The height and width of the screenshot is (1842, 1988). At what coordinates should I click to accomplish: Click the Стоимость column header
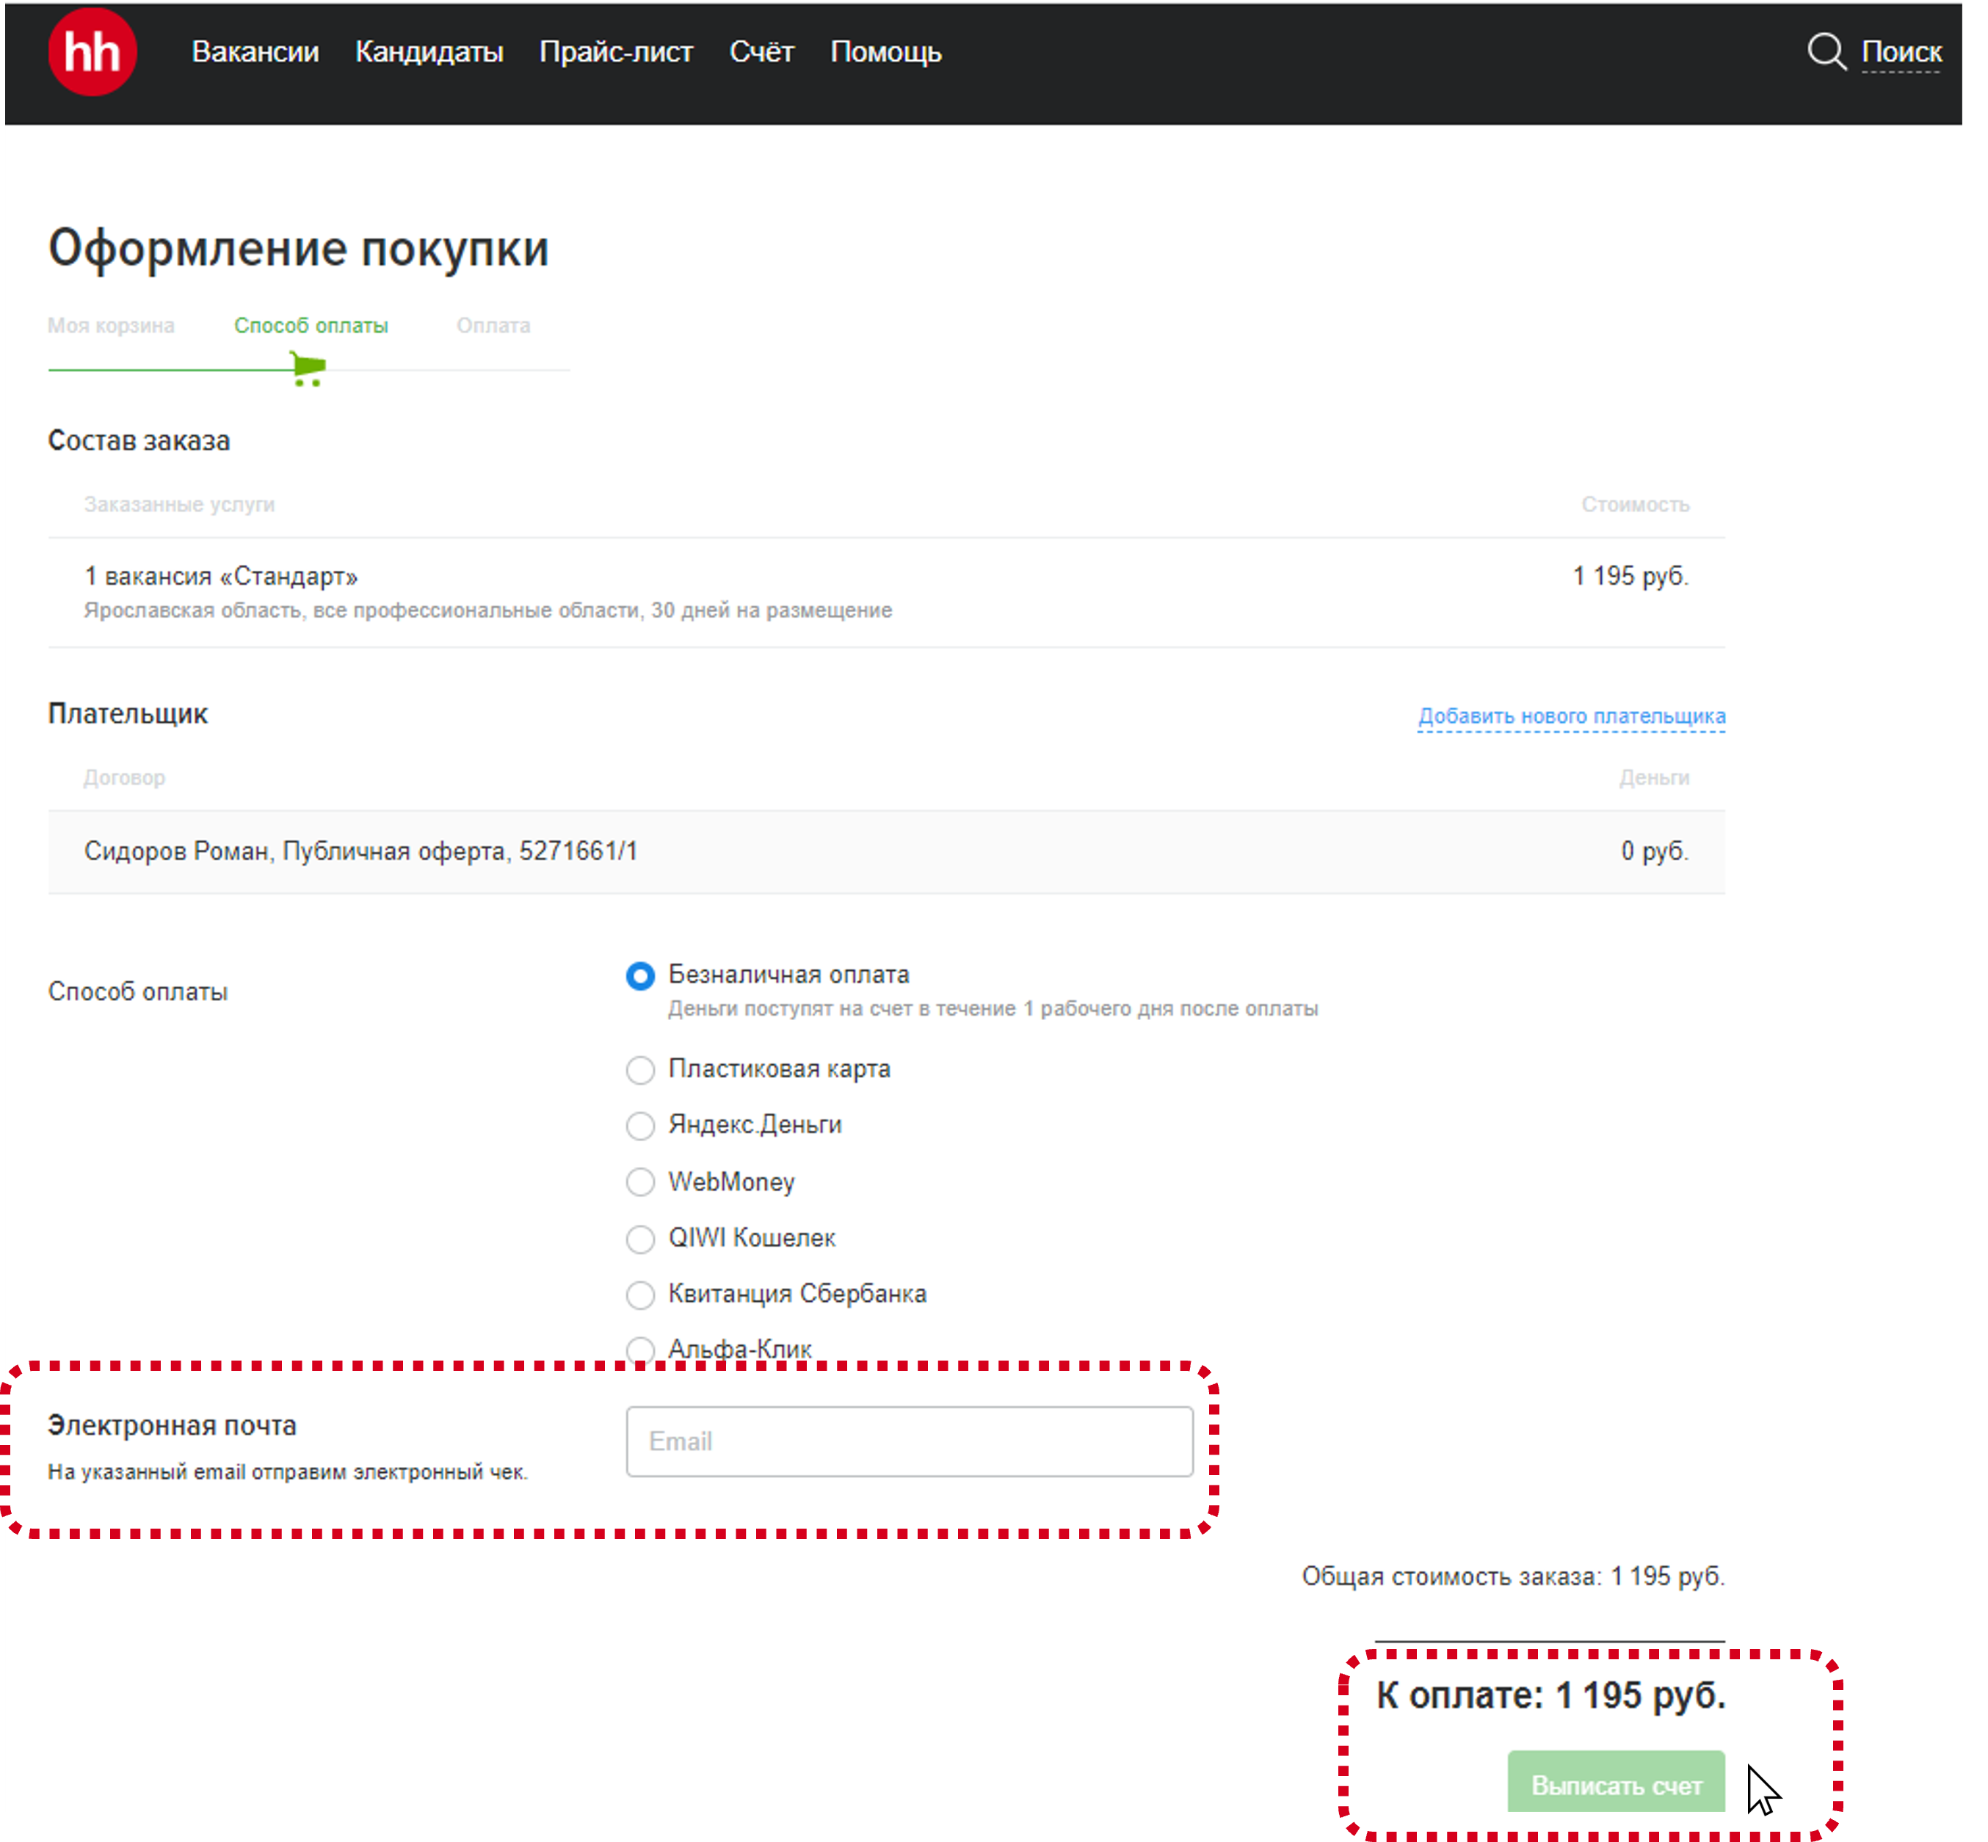(1635, 504)
